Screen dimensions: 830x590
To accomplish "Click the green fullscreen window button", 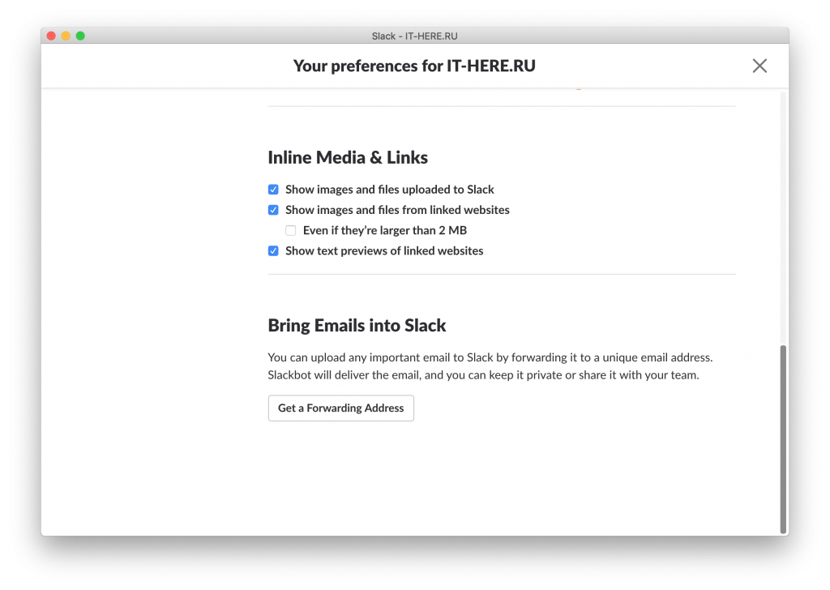I will click(80, 36).
